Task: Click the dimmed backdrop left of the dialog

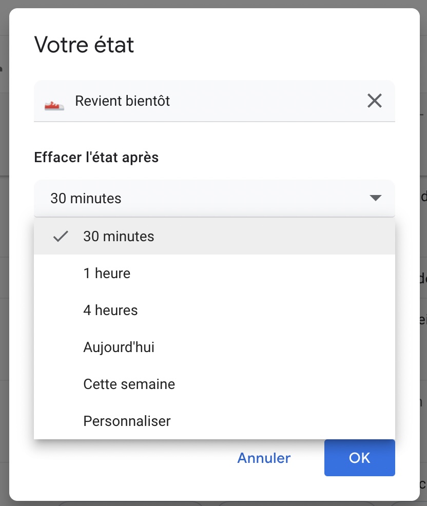Action: pyautogui.click(x=4, y=257)
